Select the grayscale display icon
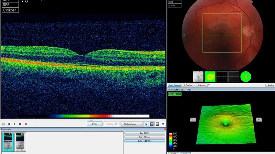Image resolution: width=275 pixels, height=154 pixels. pos(157,124)
